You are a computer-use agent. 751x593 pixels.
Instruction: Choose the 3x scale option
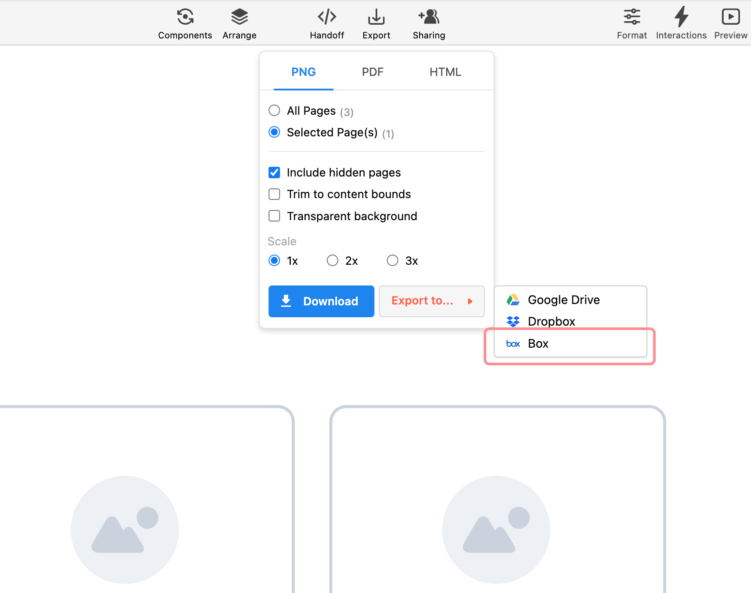click(x=393, y=261)
